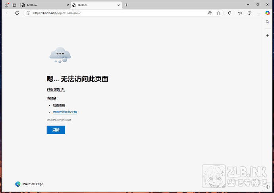
Task: Switch to the first bbzlb.cn tab
Action: pyautogui.click(x=45, y=5)
